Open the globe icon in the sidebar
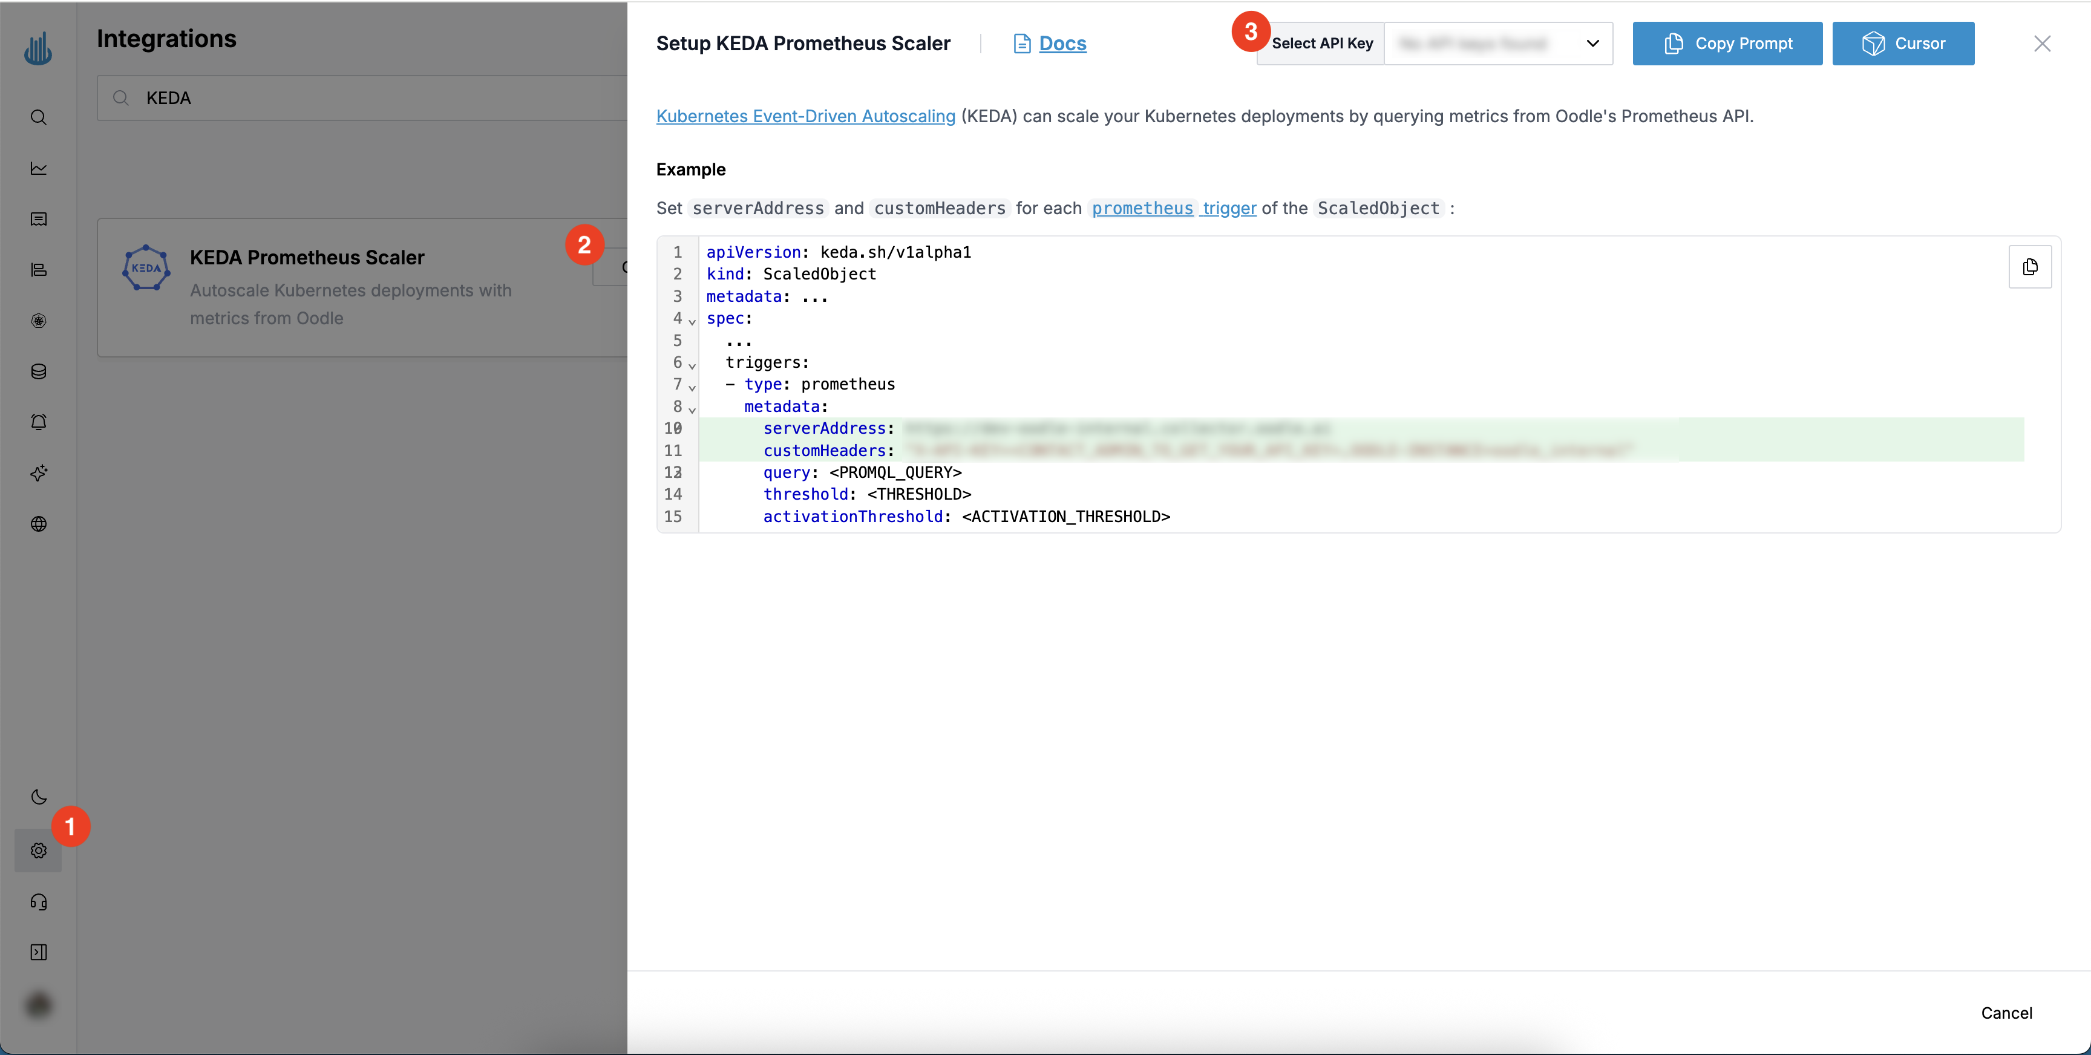The height and width of the screenshot is (1055, 2091). [38, 523]
